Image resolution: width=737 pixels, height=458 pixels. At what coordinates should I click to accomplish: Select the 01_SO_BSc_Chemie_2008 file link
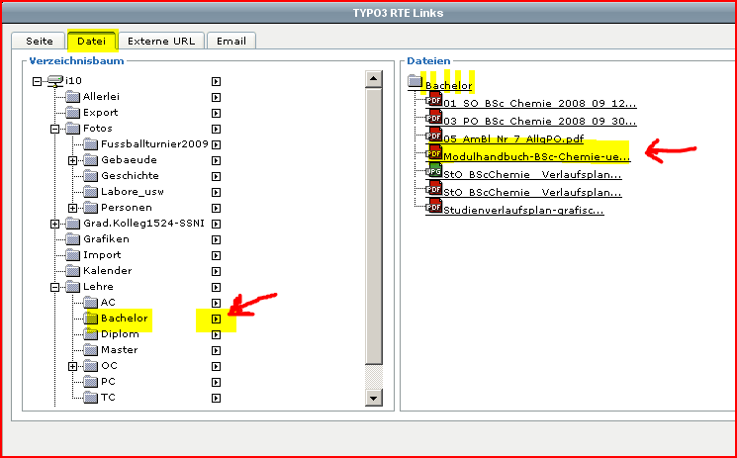pyautogui.click(x=539, y=103)
